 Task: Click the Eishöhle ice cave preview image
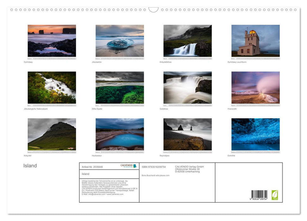(256, 134)
